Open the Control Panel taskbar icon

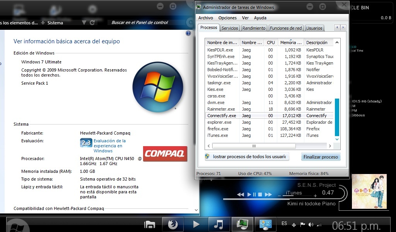coord(265,224)
